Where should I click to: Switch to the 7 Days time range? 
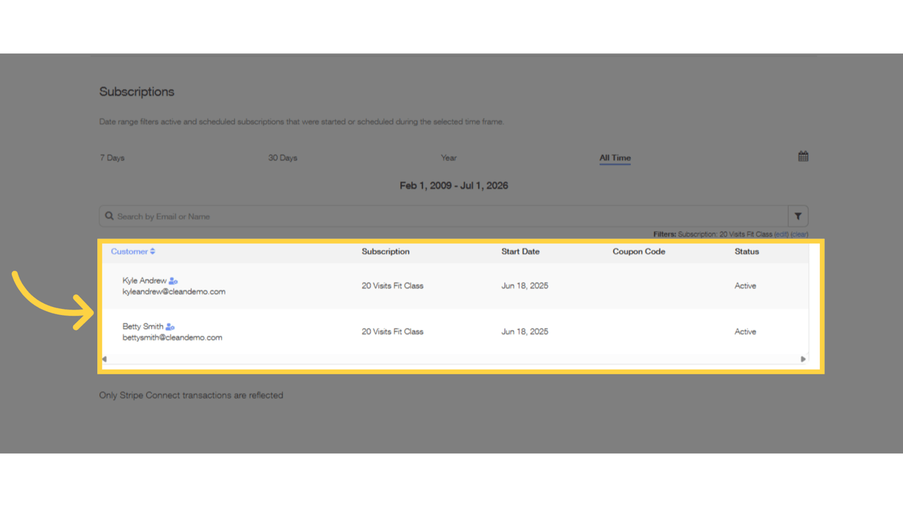(112, 157)
